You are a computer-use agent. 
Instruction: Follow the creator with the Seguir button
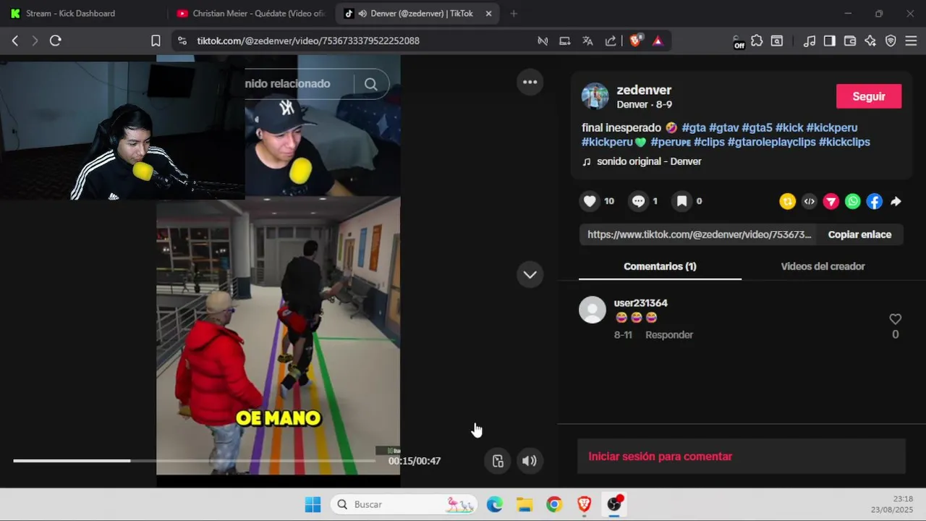click(869, 96)
